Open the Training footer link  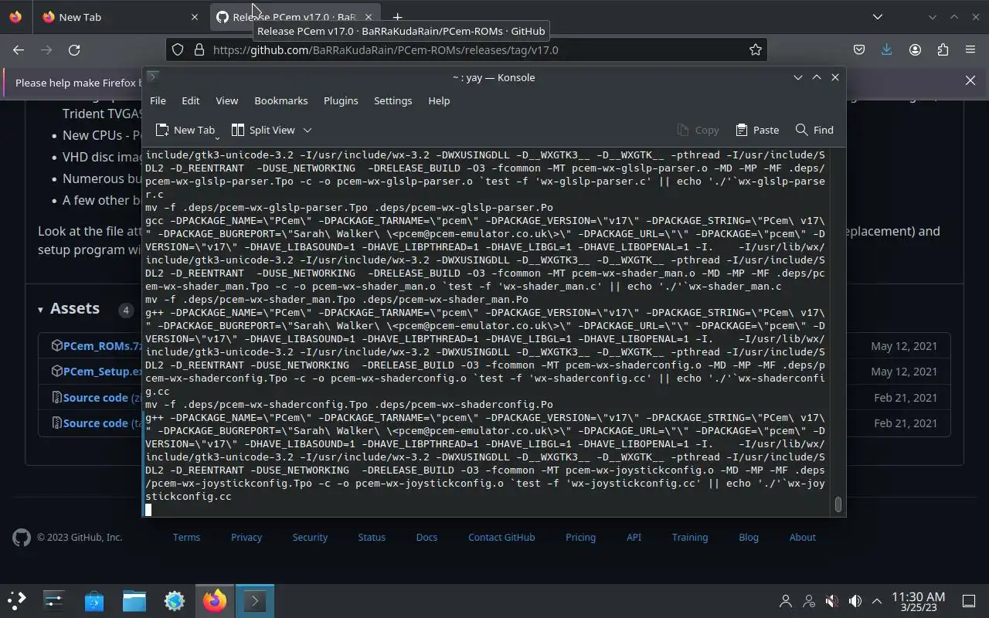(690, 537)
